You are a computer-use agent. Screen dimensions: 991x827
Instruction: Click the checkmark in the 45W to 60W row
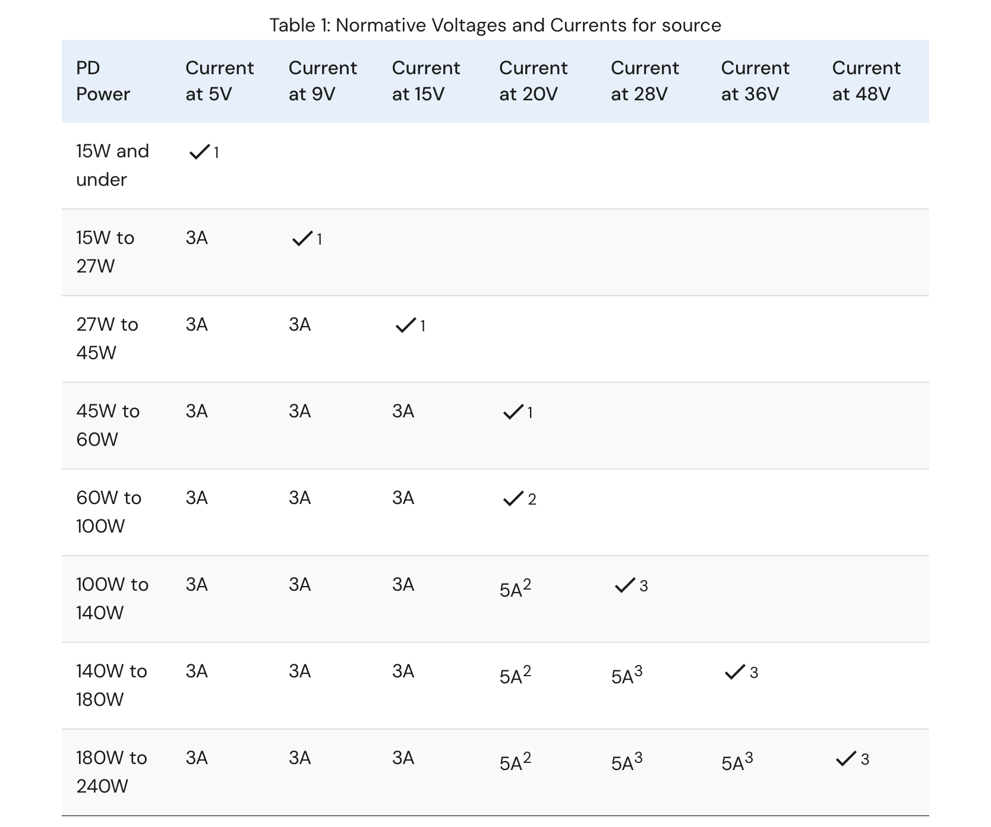(x=513, y=412)
